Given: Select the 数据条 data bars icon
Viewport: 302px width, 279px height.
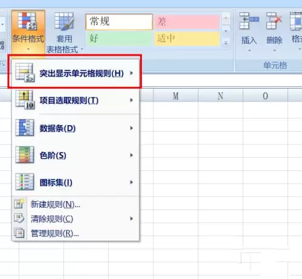Looking at the screenshot, I should (x=25, y=127).
